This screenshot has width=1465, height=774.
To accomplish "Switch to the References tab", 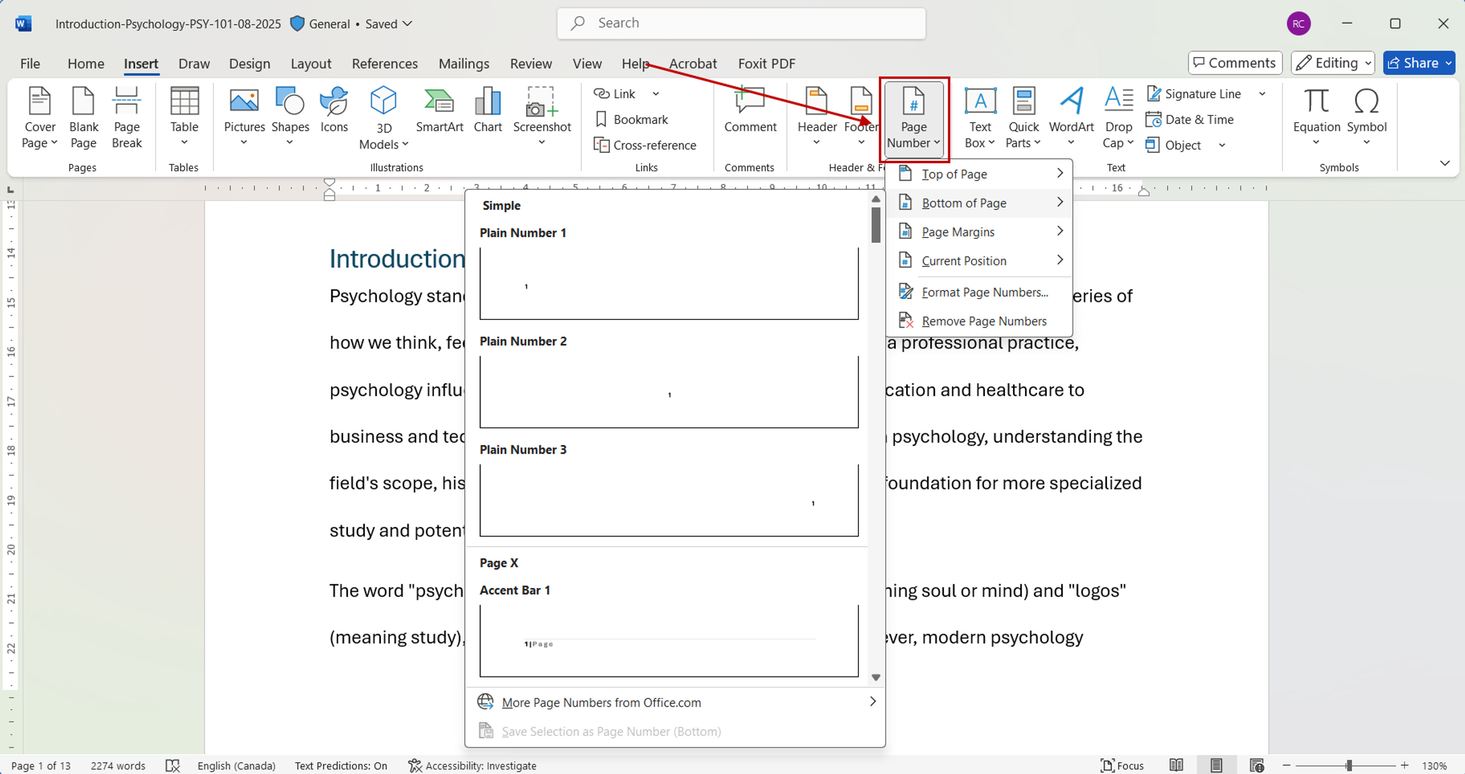I will (385, 64).
